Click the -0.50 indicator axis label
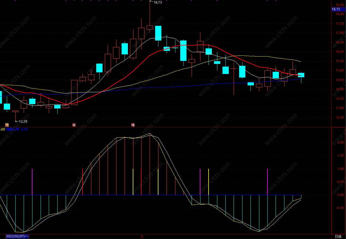Viewport: 346px width, 239px height. pos(340,208)
